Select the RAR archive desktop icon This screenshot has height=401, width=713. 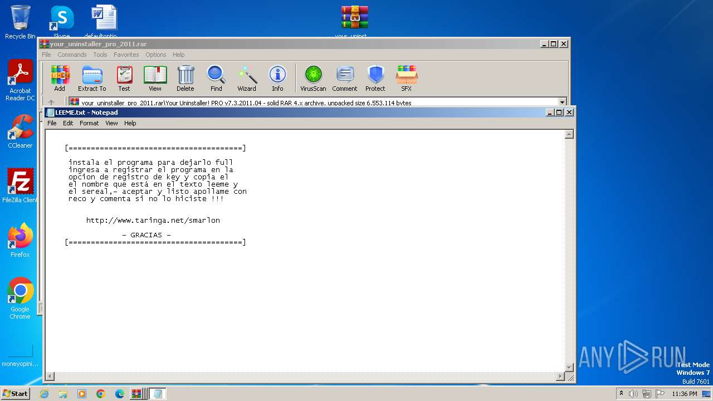(x=354, y=22)
